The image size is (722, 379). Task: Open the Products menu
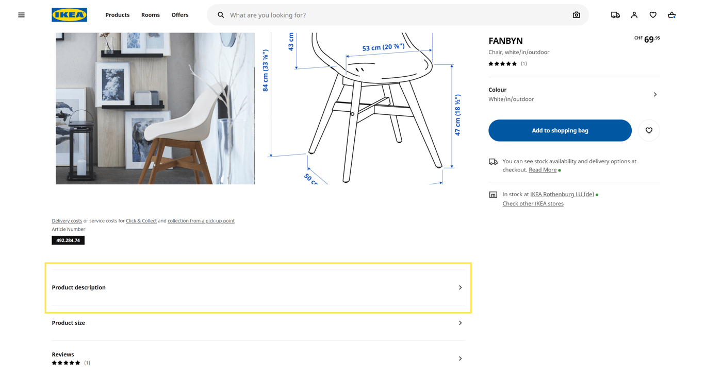[117, 15]
